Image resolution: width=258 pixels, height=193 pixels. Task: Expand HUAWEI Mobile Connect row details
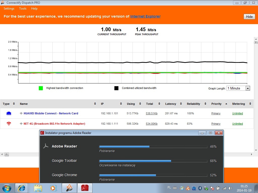[x=21, y=113]
